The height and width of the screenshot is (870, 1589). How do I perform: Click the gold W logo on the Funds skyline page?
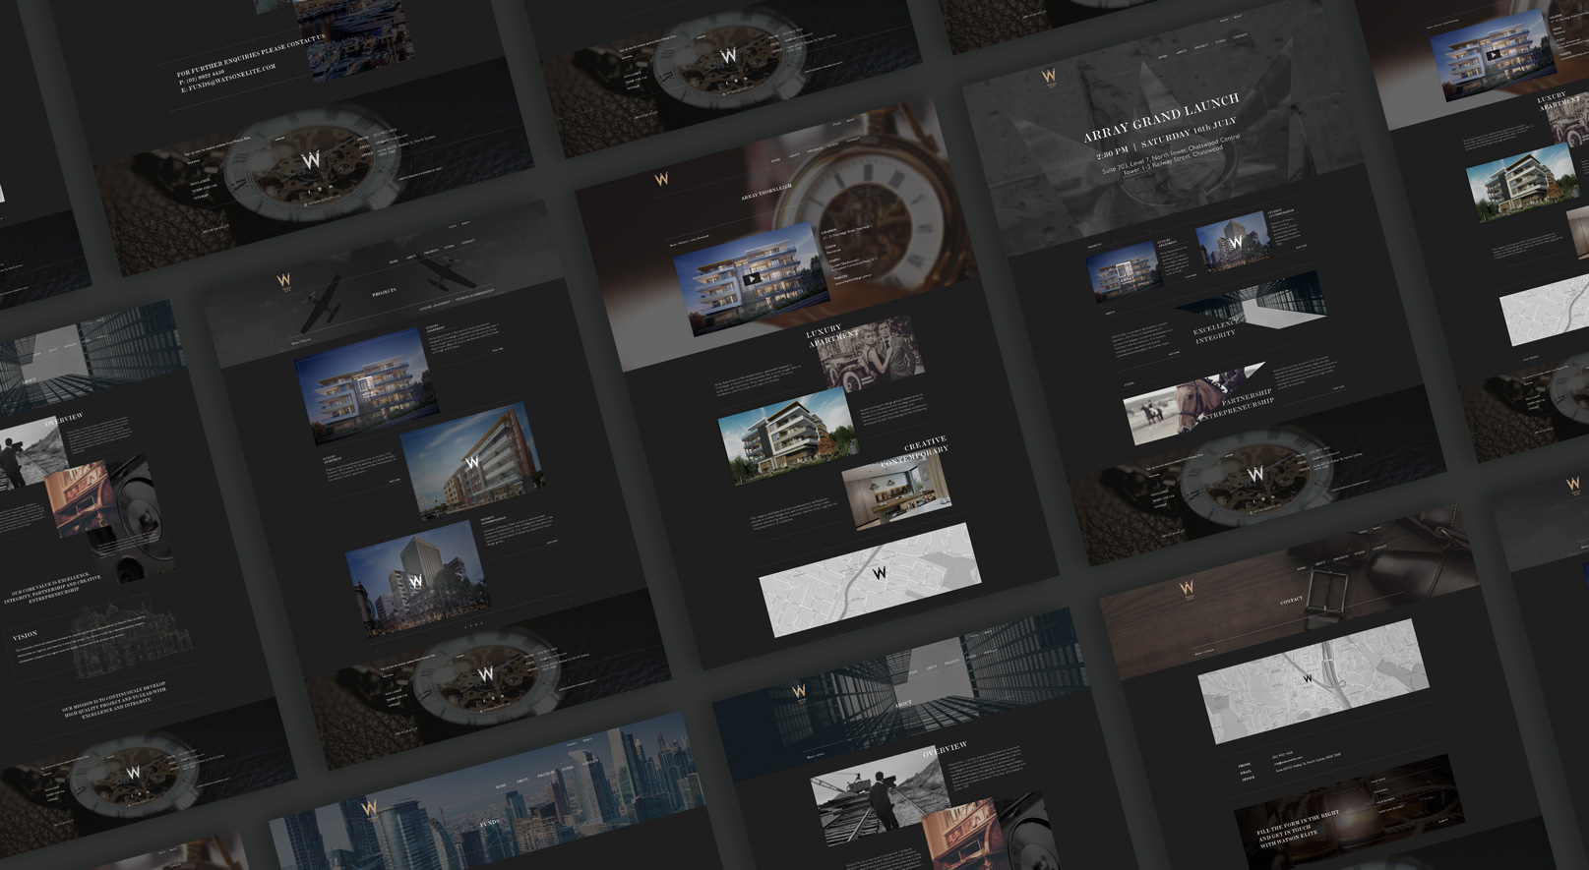click(x=369, y=808)
